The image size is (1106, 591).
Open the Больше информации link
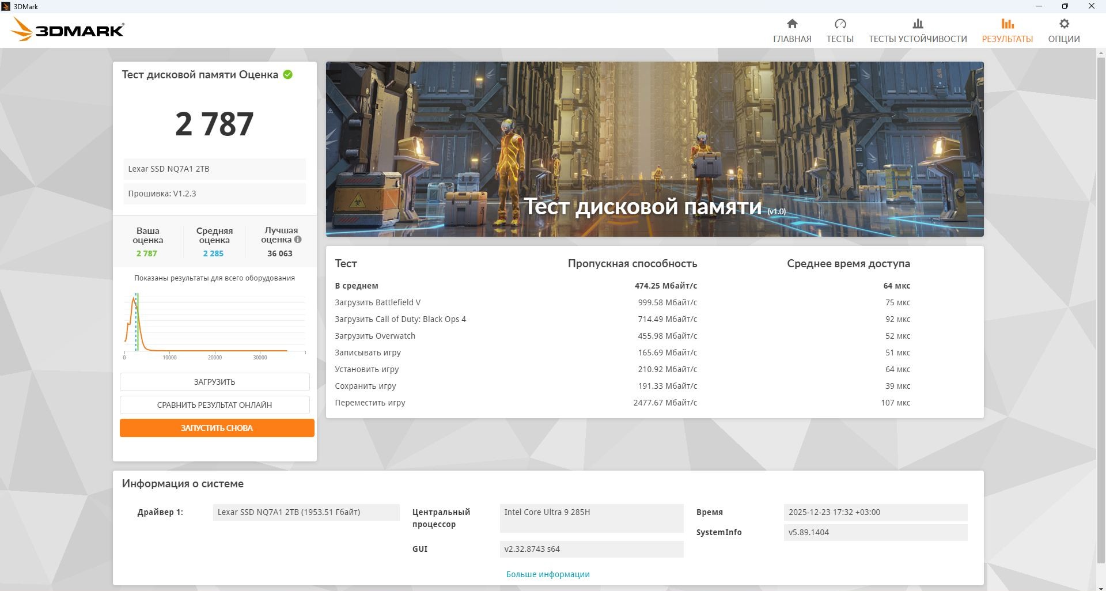tap(548, 574)
